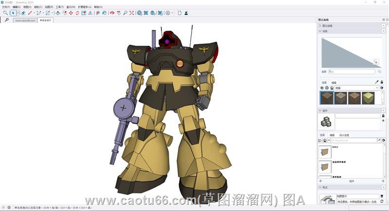
Task: Select the arrow Select tool
Action: tap(13, 13)
